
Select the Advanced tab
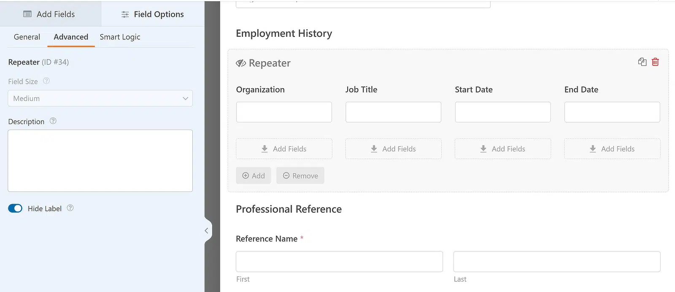tap(71, 37)
